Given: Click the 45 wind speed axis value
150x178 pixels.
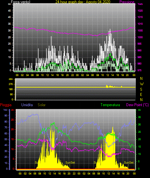Looking at the screenshot, I should (9, 11).
